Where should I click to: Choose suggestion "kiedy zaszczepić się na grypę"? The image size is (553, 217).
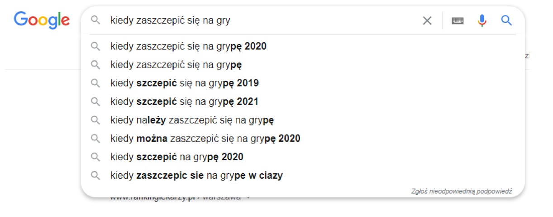(176, 65)
